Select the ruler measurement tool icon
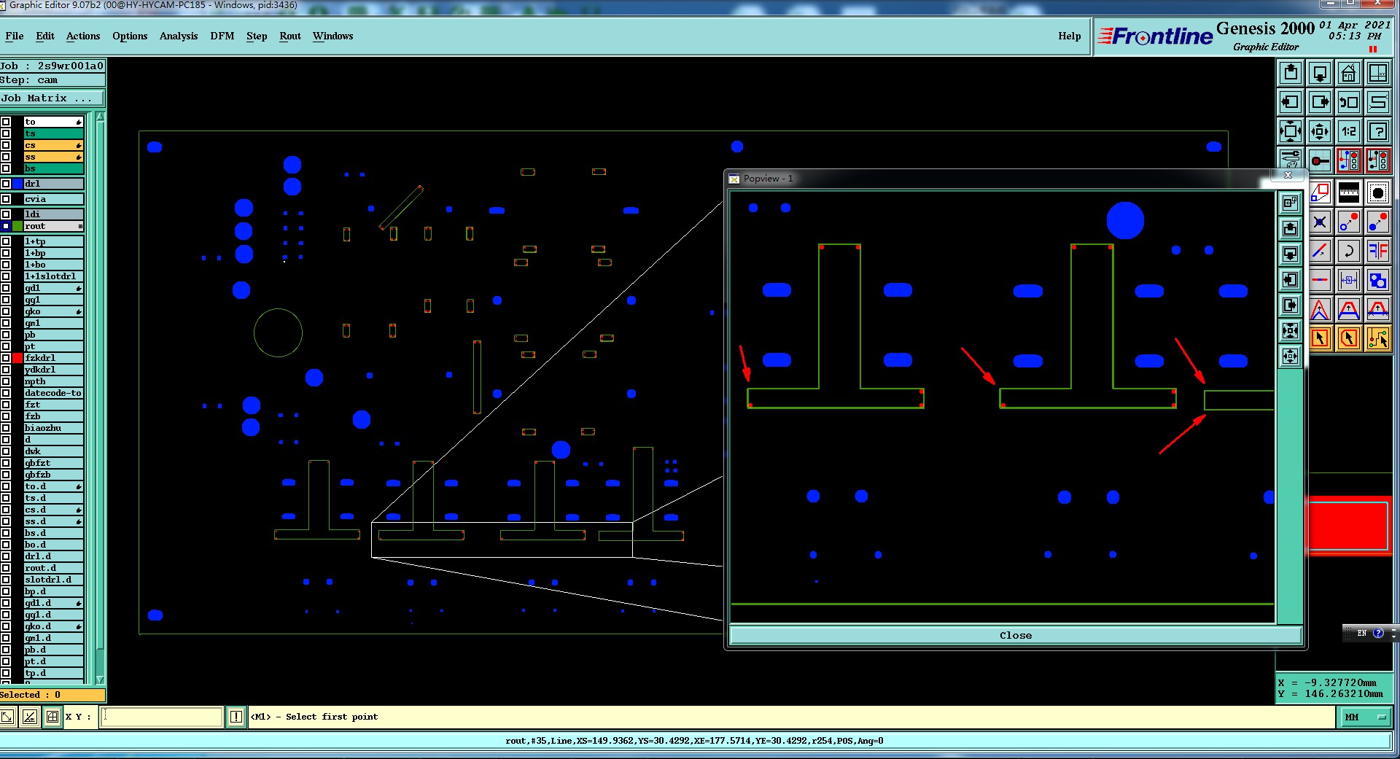This screenshot has height=759, width=1400. tap(1349, 193)
